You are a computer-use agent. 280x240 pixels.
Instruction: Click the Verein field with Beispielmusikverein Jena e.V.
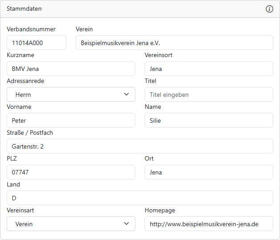(174, 43)
